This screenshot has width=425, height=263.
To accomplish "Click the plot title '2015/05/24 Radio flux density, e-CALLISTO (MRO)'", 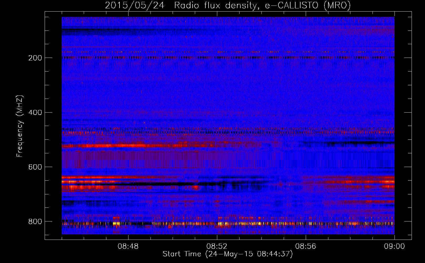I will click(228, 5).
